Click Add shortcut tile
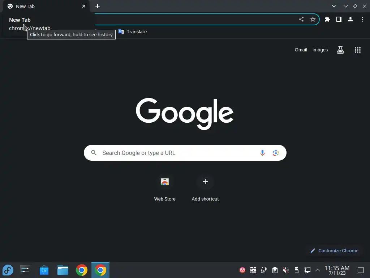 point(205,188)
